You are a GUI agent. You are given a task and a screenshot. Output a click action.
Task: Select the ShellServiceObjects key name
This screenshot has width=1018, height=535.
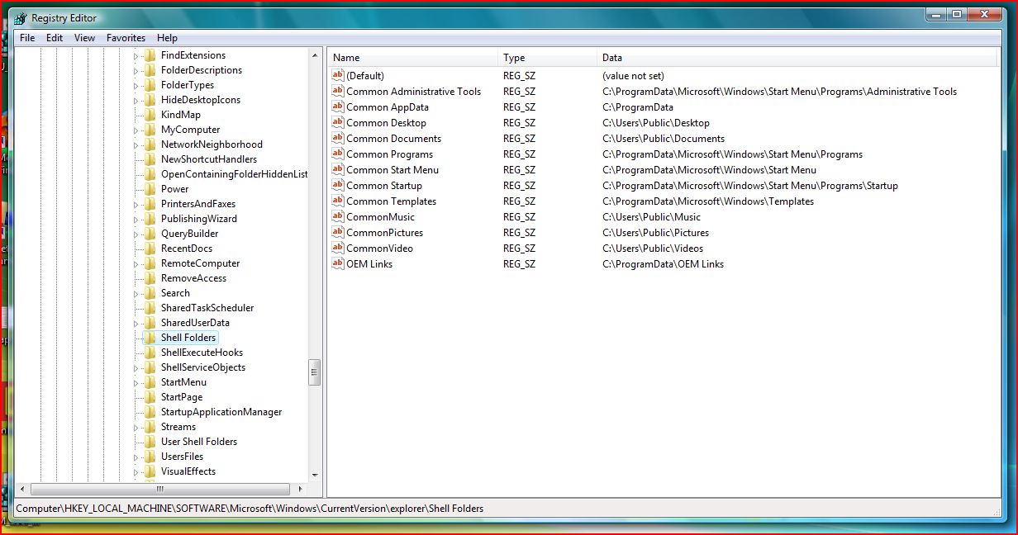coord(203,367)
